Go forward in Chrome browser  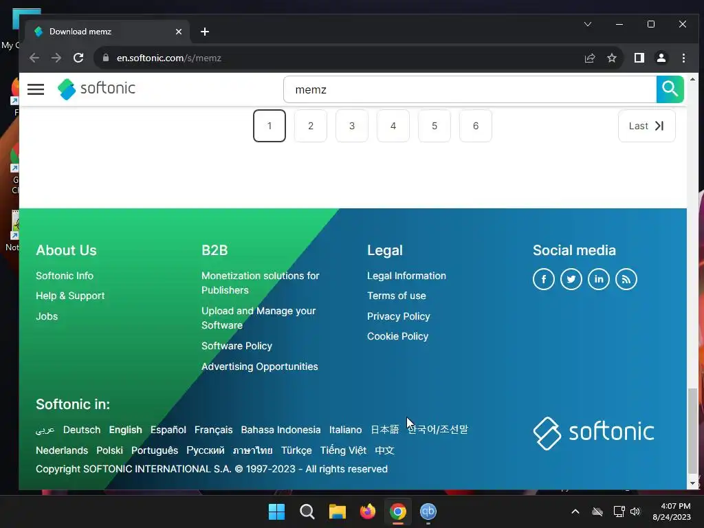coord(56,58)
